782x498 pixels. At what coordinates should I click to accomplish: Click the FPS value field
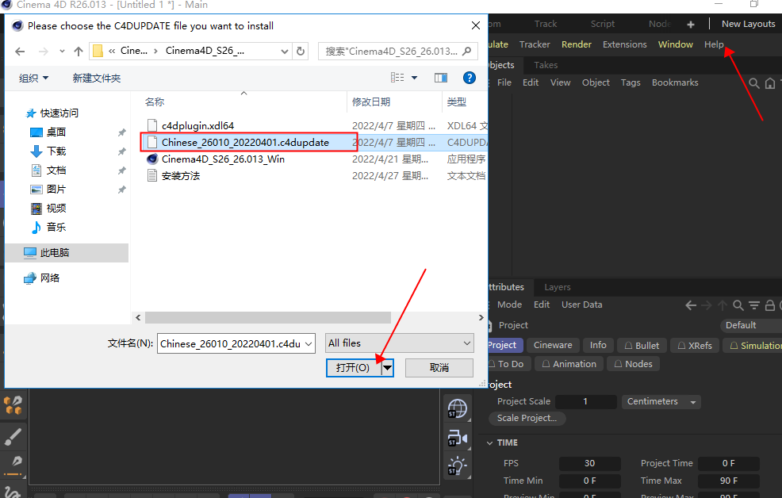[589, 464]
